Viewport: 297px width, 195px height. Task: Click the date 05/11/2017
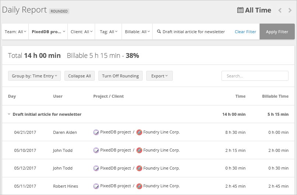tap(25, 186)
